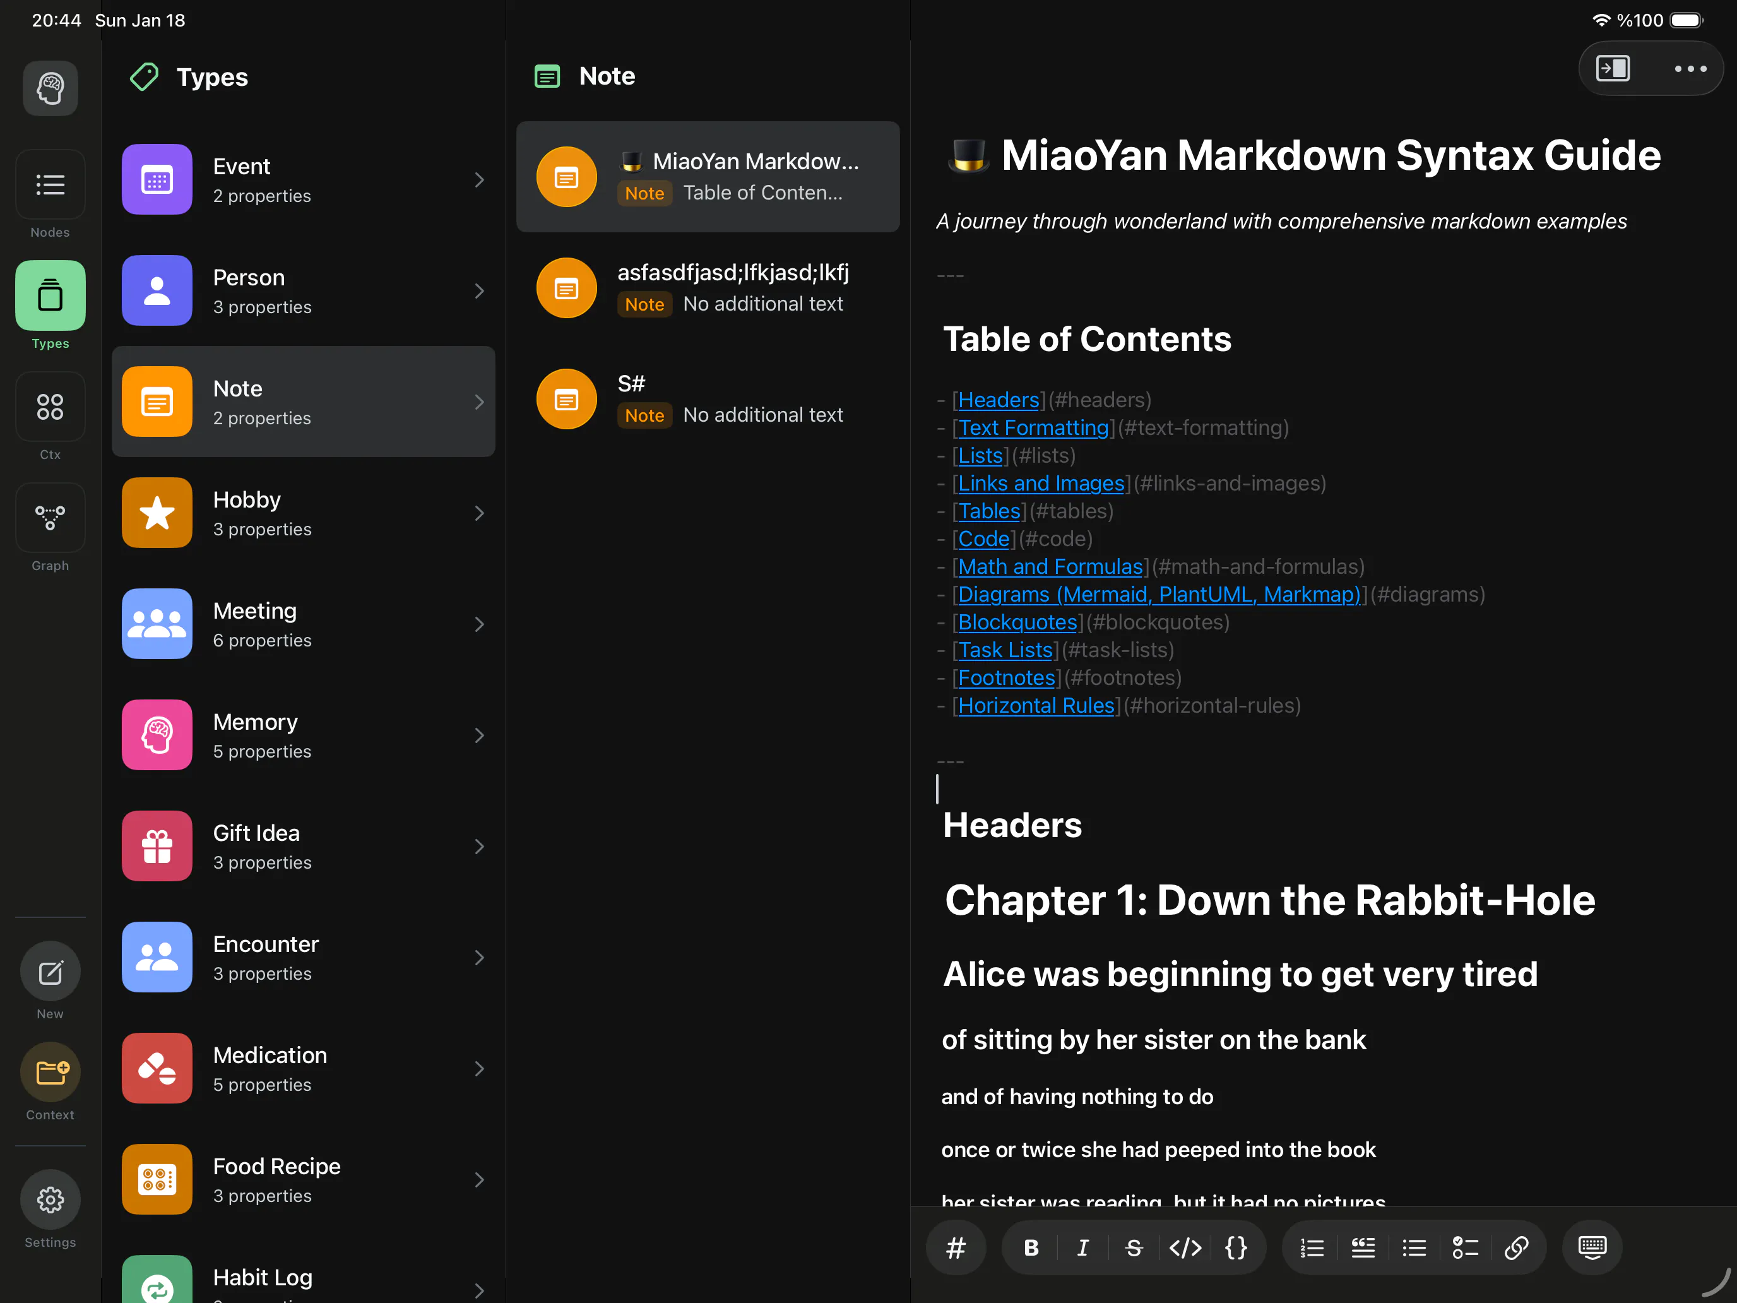
Task: Select the Person type icon
Action: point(157,290)
